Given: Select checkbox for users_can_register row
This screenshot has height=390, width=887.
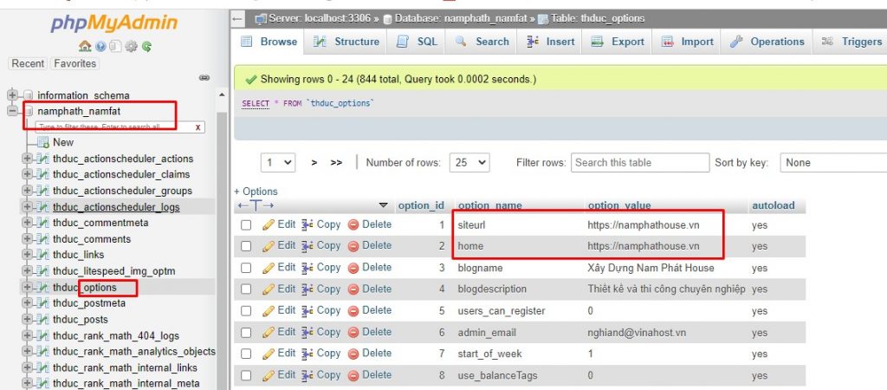Looking at the screenshot, I should (246, 311).
